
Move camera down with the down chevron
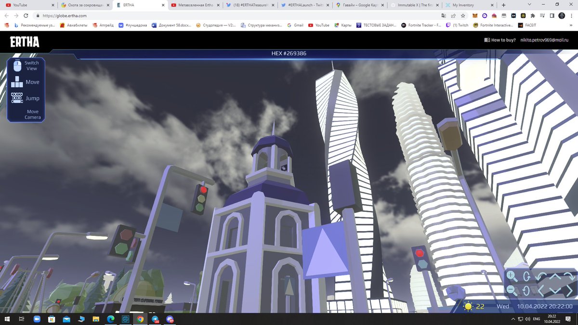[x=555, y=290]
